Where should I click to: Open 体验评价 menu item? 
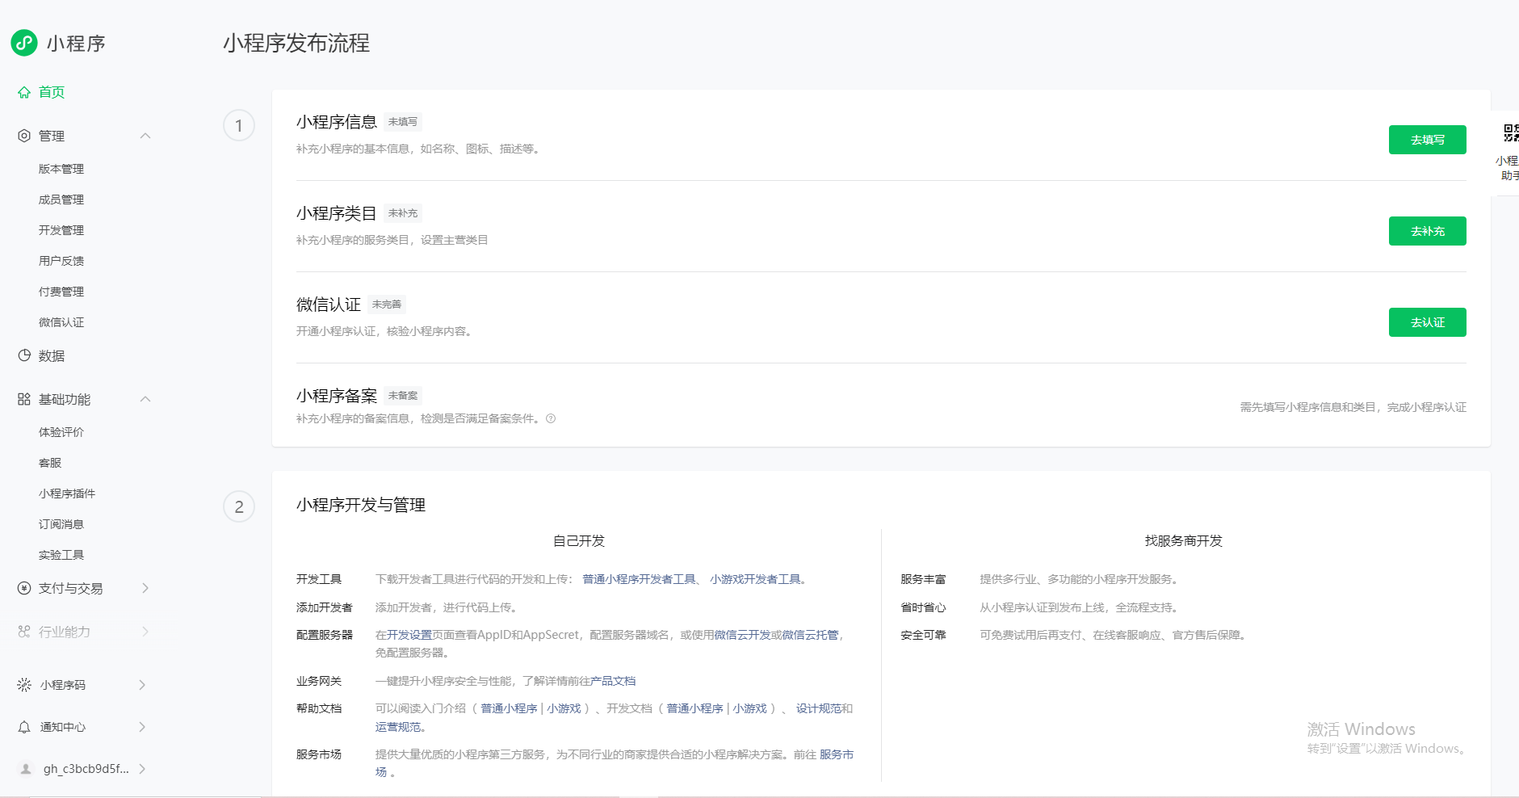coord(61,432)
